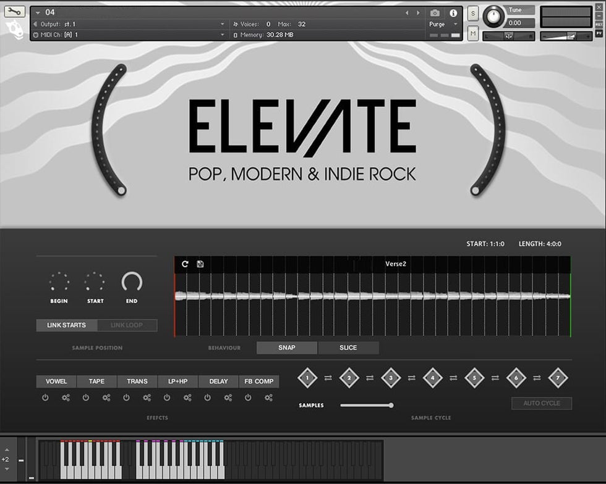
Task: Solo the instrument with the S button
Action: (473, 14)
